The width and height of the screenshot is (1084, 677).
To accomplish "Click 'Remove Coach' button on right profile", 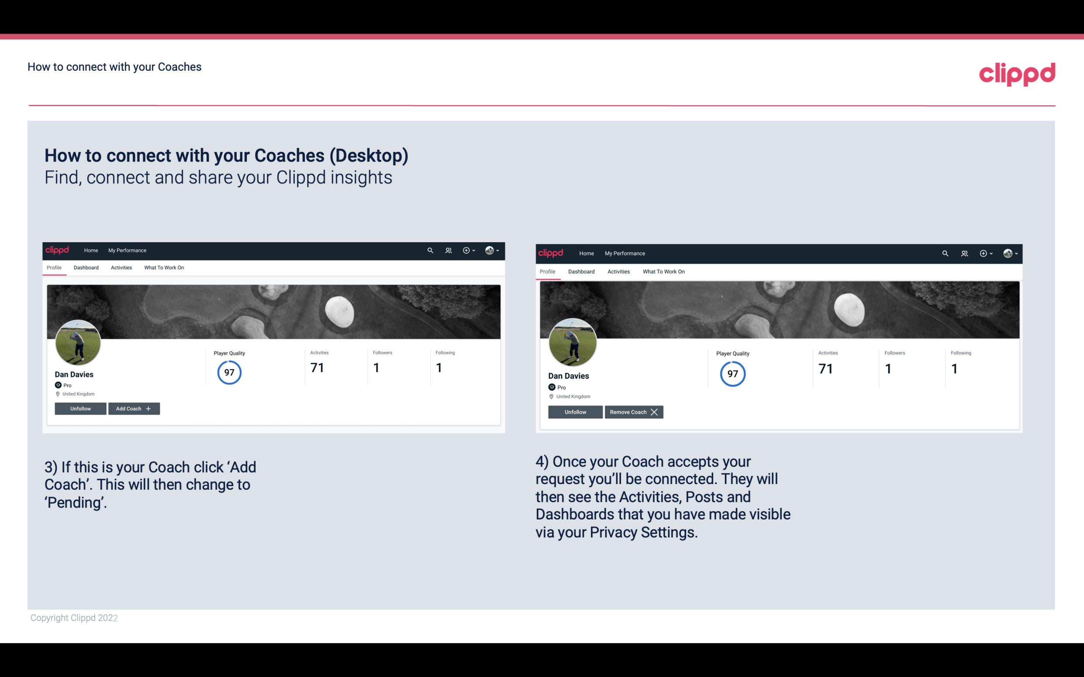I will click(x=634, y=412).
